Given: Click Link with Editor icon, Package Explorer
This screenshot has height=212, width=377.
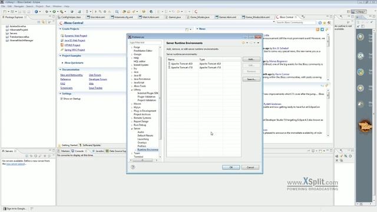Looking at the screenshot, I should coord(43,22).
